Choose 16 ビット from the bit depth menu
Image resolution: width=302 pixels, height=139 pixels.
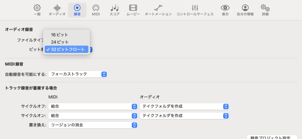coord(59,35)
